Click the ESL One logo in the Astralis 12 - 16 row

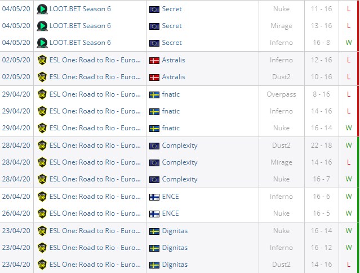(42, 60)
